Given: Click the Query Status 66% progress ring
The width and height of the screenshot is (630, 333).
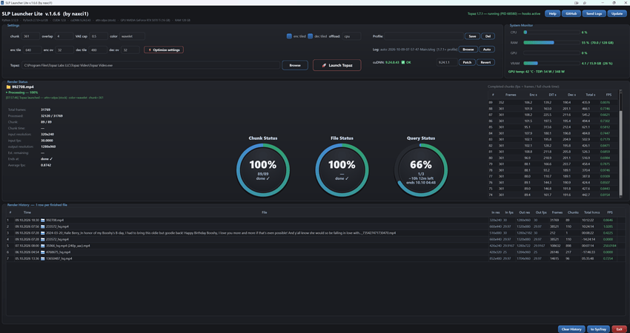Looking at the screenshot, I should [x=421, y=169].
